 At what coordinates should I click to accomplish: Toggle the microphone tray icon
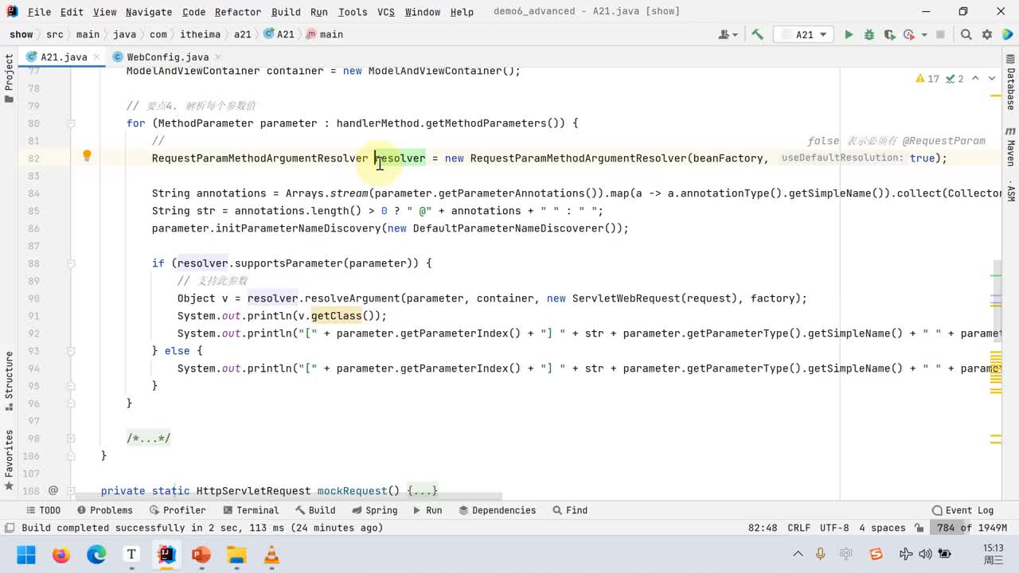(821, 554)
